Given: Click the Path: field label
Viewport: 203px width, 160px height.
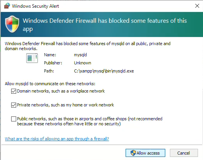Looking at the screenshot, I should [49, 71].
